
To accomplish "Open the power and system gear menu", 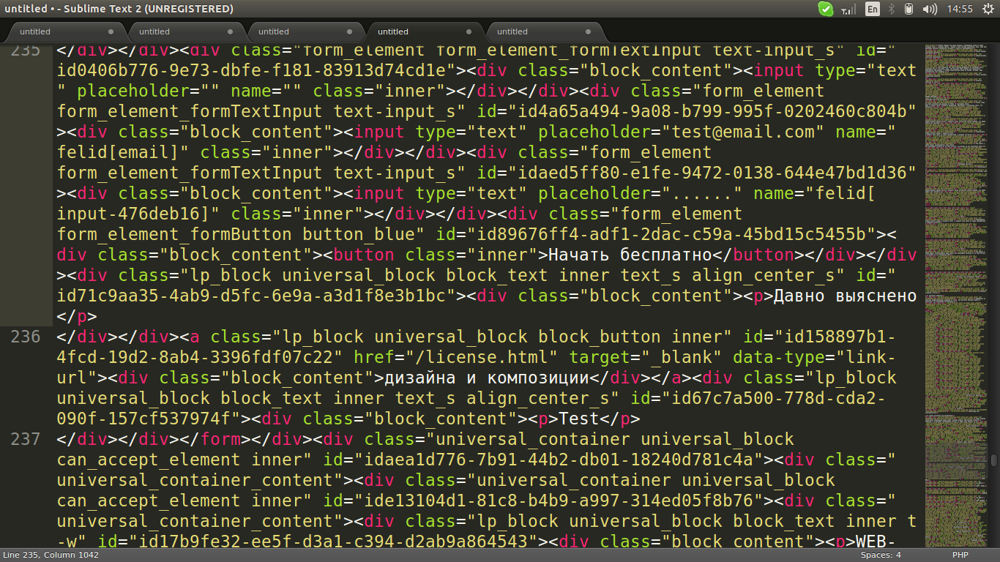I will click(x=988, y=10).
